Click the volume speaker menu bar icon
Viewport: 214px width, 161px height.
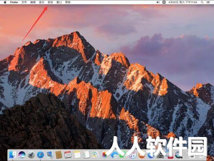(158, 2)
